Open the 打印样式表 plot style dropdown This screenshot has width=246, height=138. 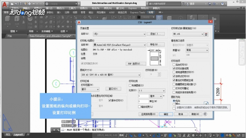click(x=188, y=34)
